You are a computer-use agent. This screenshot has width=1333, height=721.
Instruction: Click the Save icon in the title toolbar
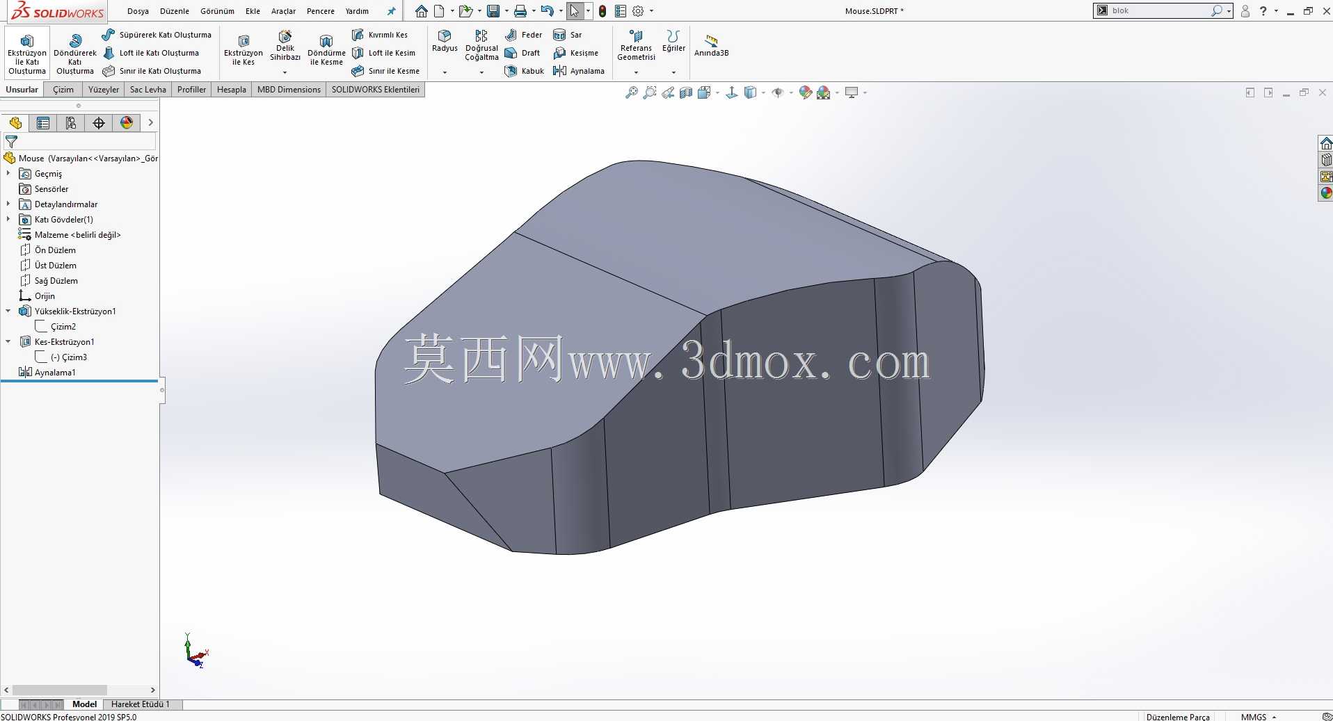(x=493, y=11)
